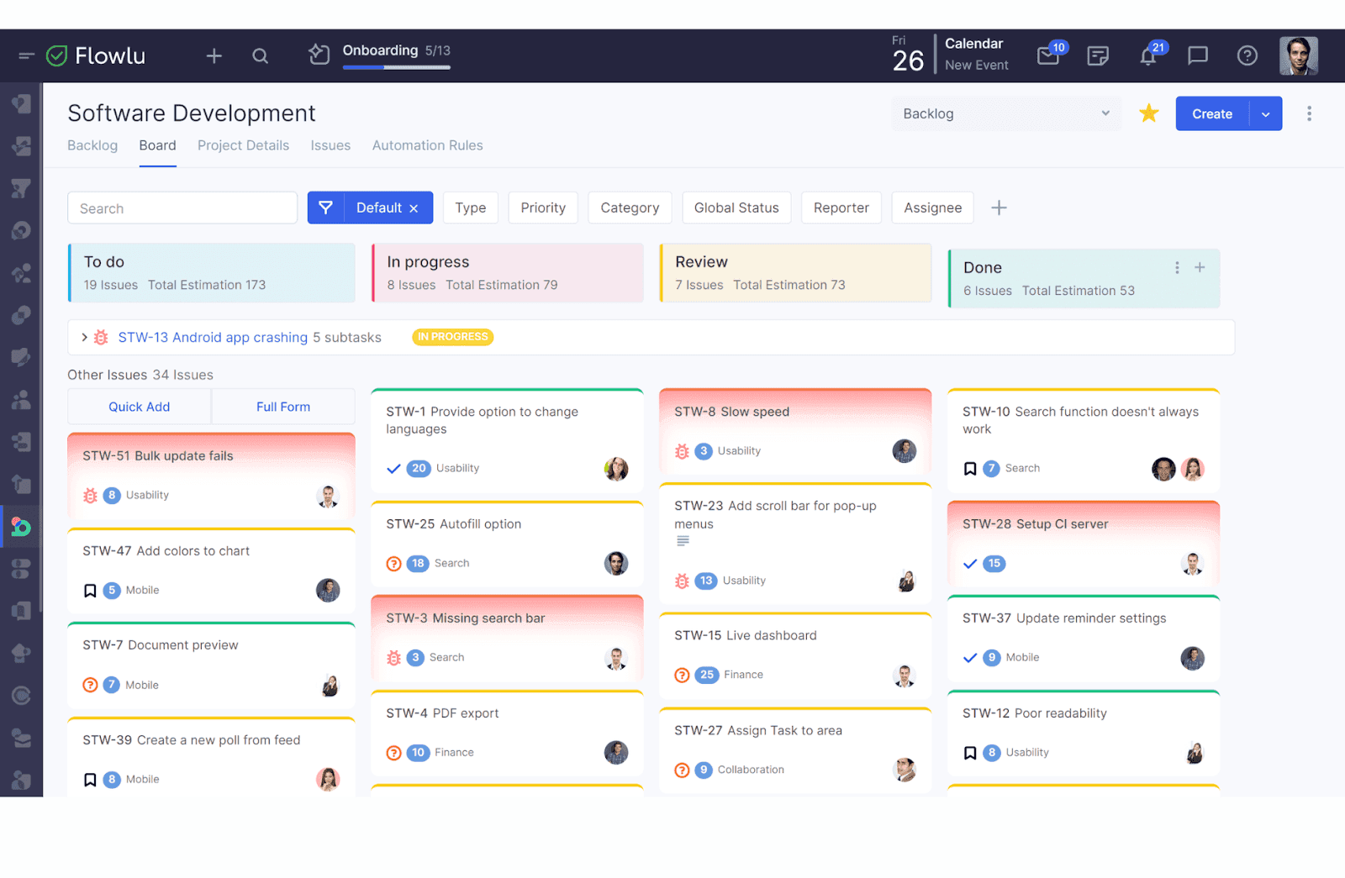
Task: Open notifications via the bell icon
Action: point(1147,55)
